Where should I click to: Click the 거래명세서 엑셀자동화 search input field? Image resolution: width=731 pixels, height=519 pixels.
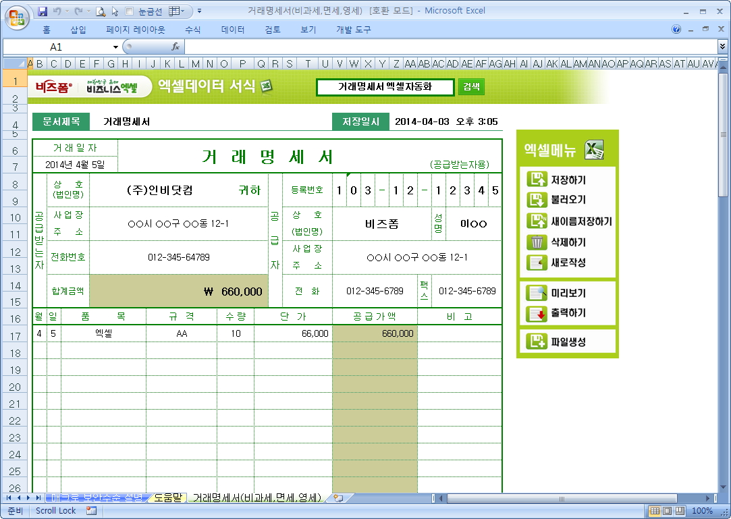385,86
